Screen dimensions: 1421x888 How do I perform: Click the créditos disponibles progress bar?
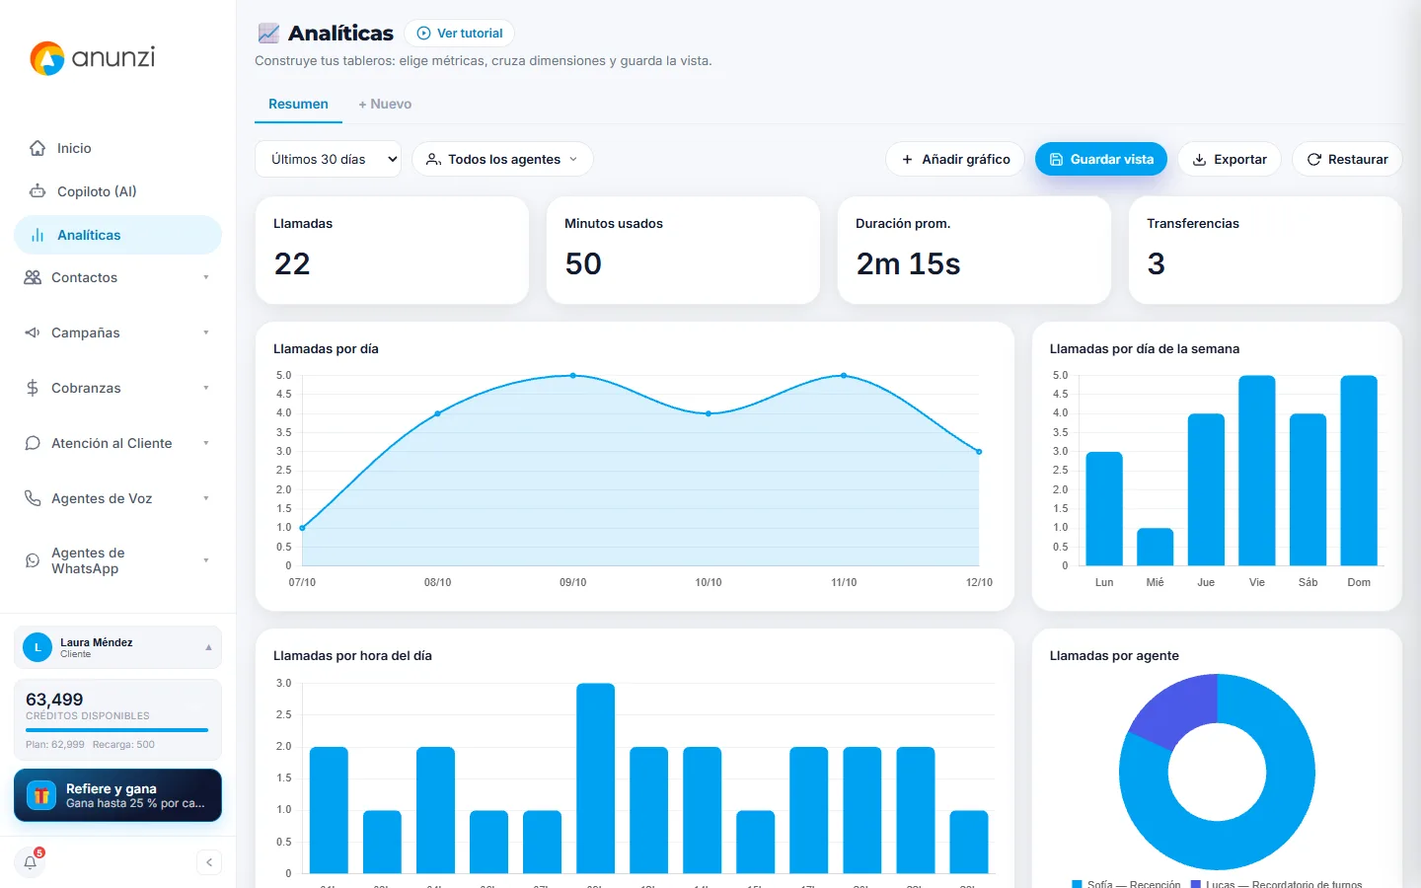tap(117, 730)
